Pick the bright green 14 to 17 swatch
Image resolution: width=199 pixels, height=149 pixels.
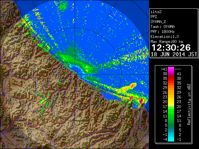pyautogui.click(x=171, y=111)
